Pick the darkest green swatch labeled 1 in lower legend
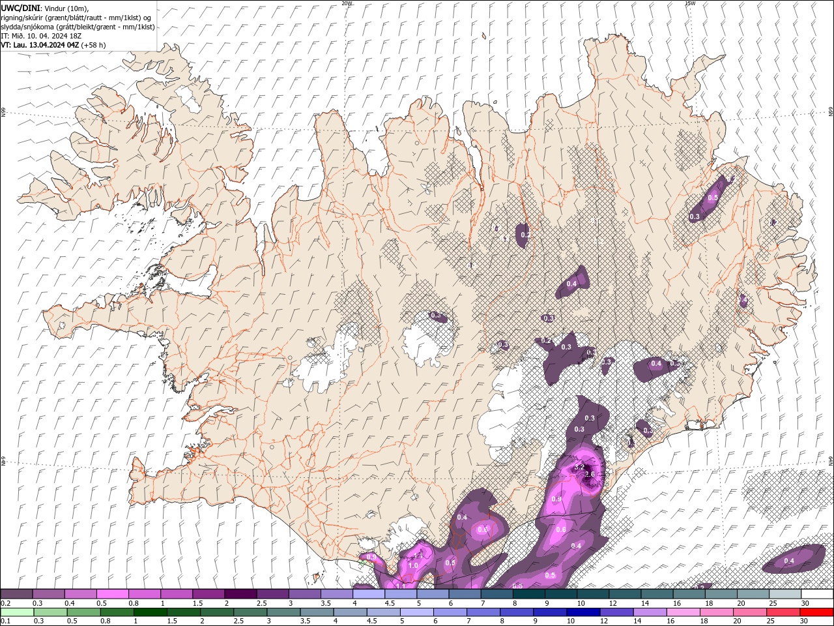834x626 pixels. 150,612
